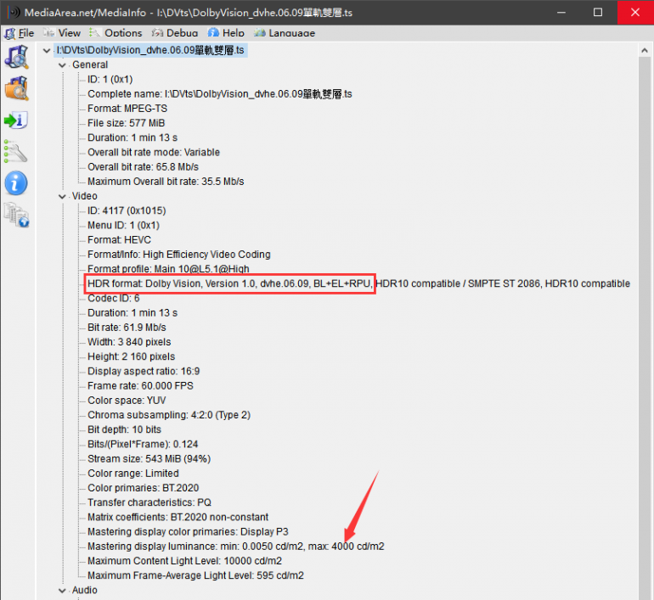The width and height of the screenshot is (654, 600).
Task: Select the Audio tree node label
Action: 85,590
